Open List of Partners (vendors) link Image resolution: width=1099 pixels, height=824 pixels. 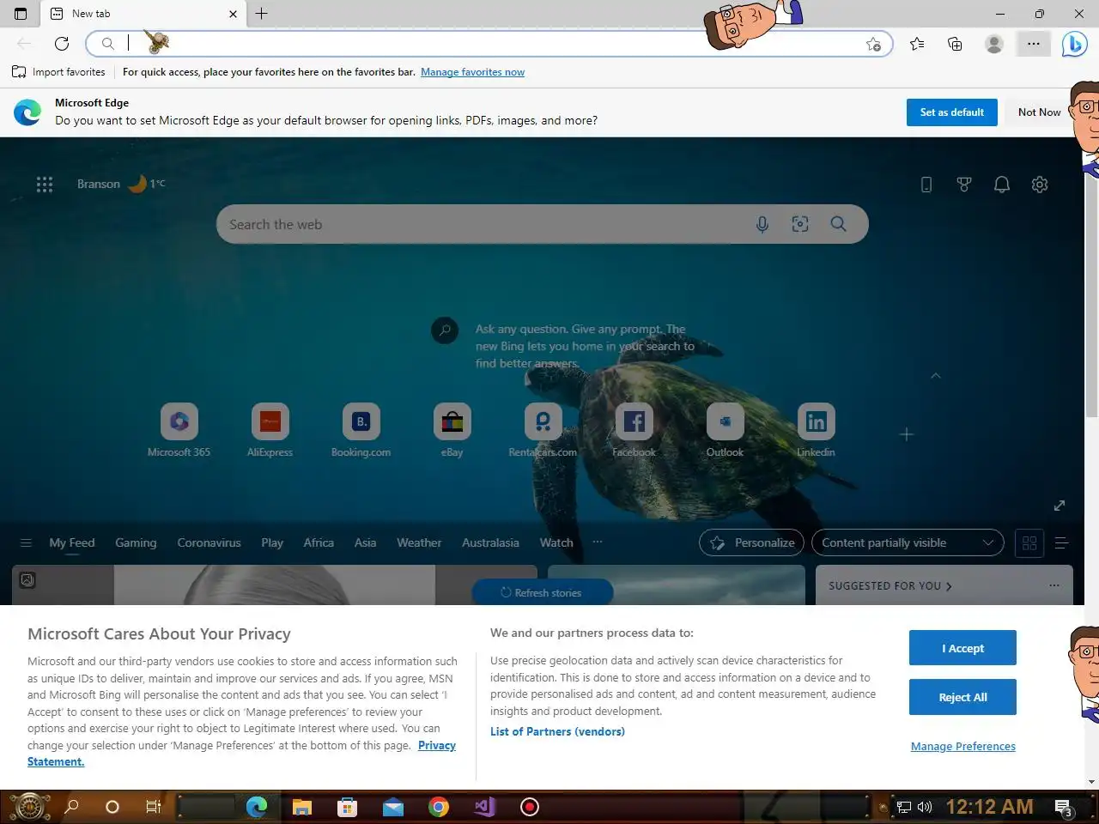557,731
